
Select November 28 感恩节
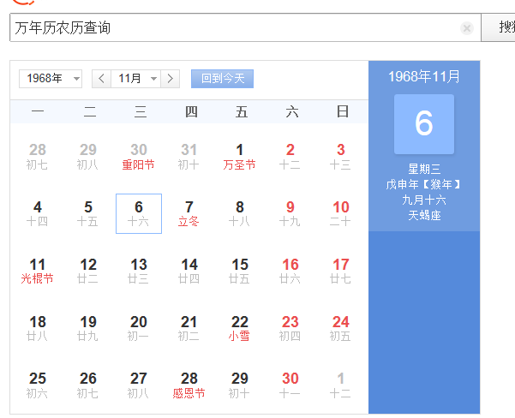(x=189, y=385)
